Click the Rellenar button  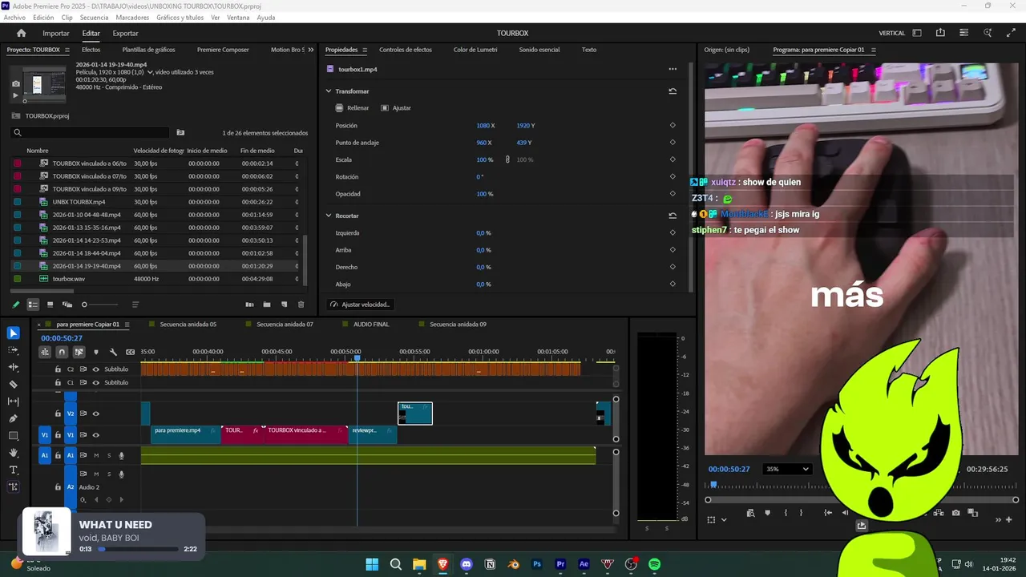(353, 107)
